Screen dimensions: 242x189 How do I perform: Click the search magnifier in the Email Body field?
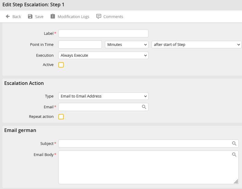(x=234, y=154)
